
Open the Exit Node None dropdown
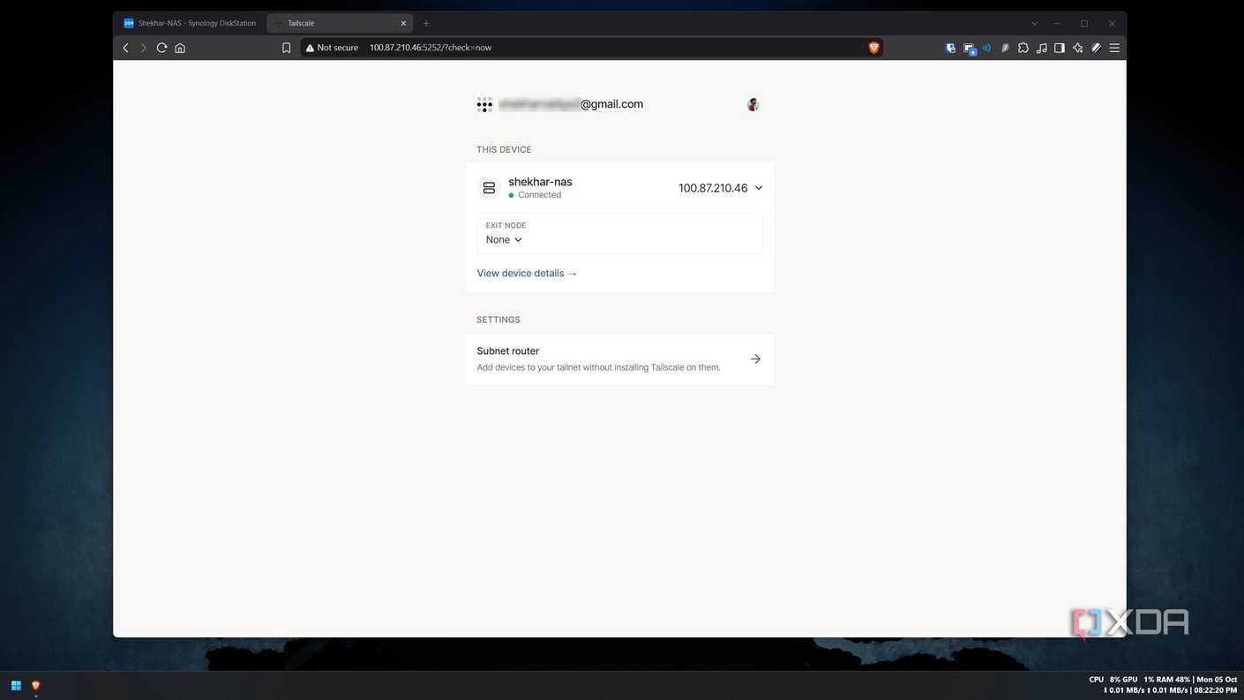click(504, 240)
